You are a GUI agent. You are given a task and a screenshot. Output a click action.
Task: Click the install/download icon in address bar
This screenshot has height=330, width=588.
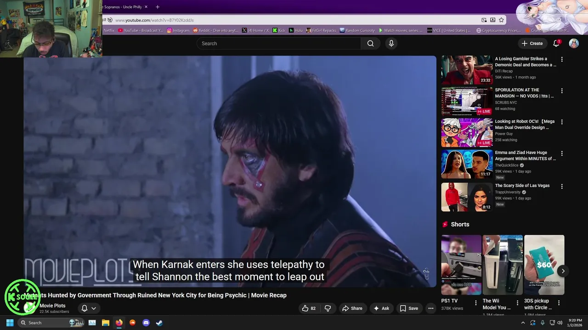pyautogui.click(x=492, y=20)
